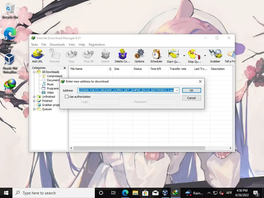Open the Tasks menu
This screenshot has height=198, width=264.
[x=34, y=45]
